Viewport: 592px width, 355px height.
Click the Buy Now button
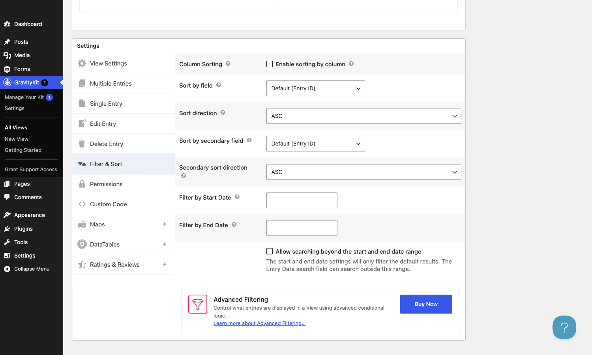[426, 304]
